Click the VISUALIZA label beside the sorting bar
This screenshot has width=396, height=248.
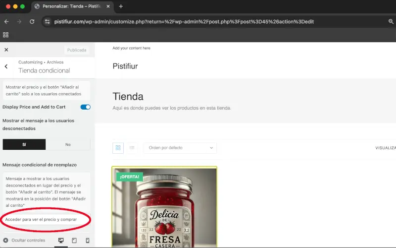(386, 148)
